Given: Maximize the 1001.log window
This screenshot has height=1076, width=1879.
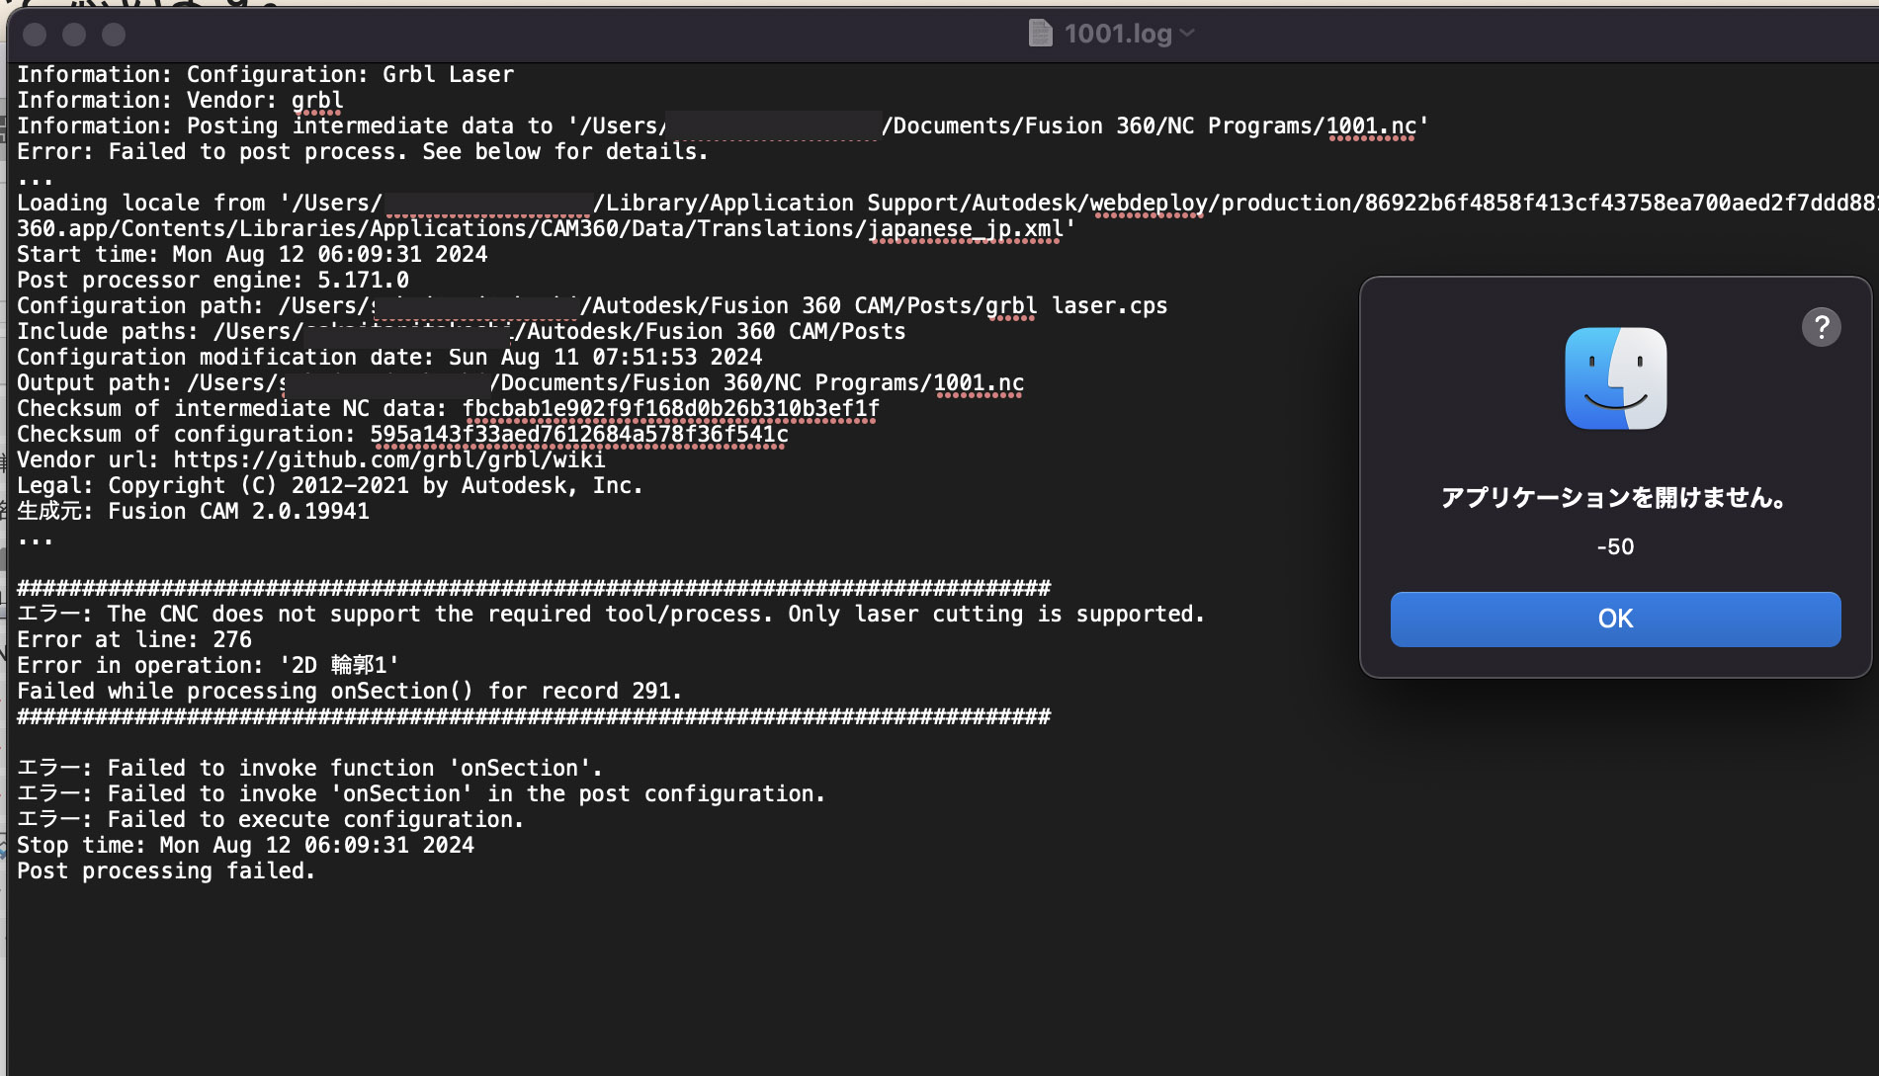Looking at the screenshot, I should pos(114,35).
